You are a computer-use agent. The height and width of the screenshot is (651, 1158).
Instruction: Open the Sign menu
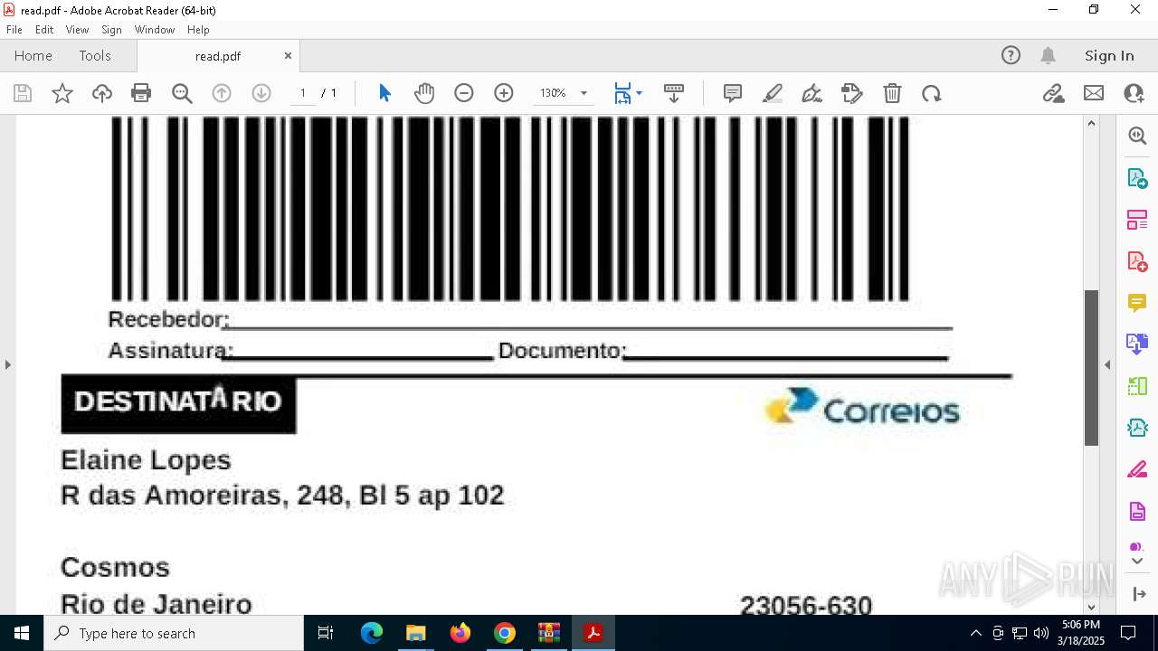(x=111, y=30)
